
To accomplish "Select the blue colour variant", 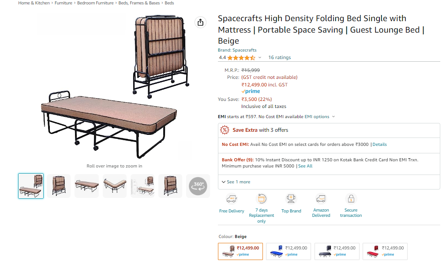I will (289, 251).
